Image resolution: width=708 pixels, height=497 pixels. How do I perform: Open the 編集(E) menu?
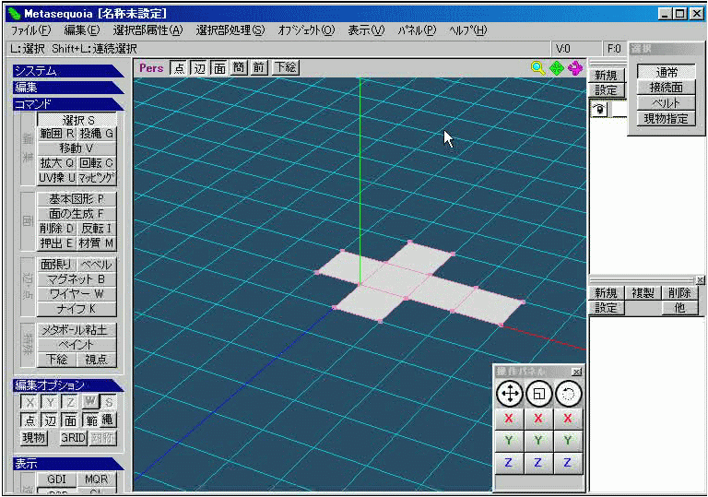click(x=82, y=30)
